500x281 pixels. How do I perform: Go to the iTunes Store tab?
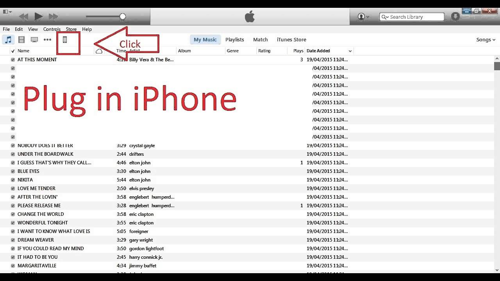291,39
